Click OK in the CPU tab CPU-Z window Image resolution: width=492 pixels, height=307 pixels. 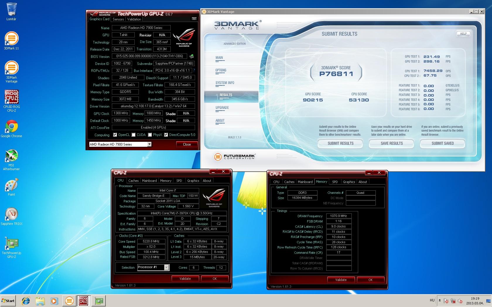[x=215, y=279]
